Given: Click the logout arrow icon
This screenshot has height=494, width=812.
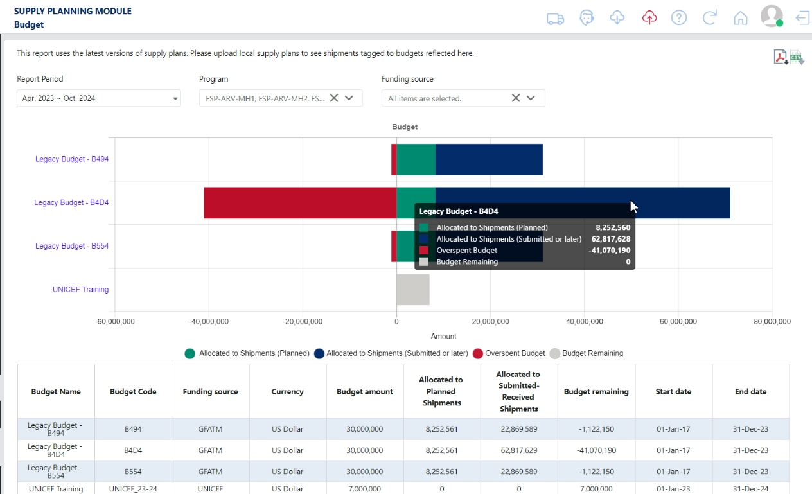Looking at the screenshot, I should (x=802, y=17).
